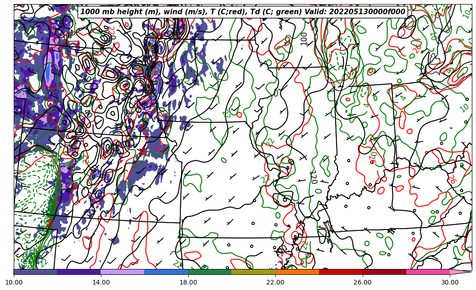Choose the bright red colorbar segment

coord(341,272)
